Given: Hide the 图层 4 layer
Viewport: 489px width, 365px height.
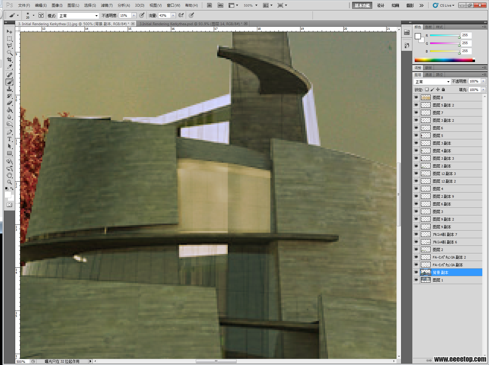Looking at the screenshot, I should pyautogui.click(x=416, y=189).
